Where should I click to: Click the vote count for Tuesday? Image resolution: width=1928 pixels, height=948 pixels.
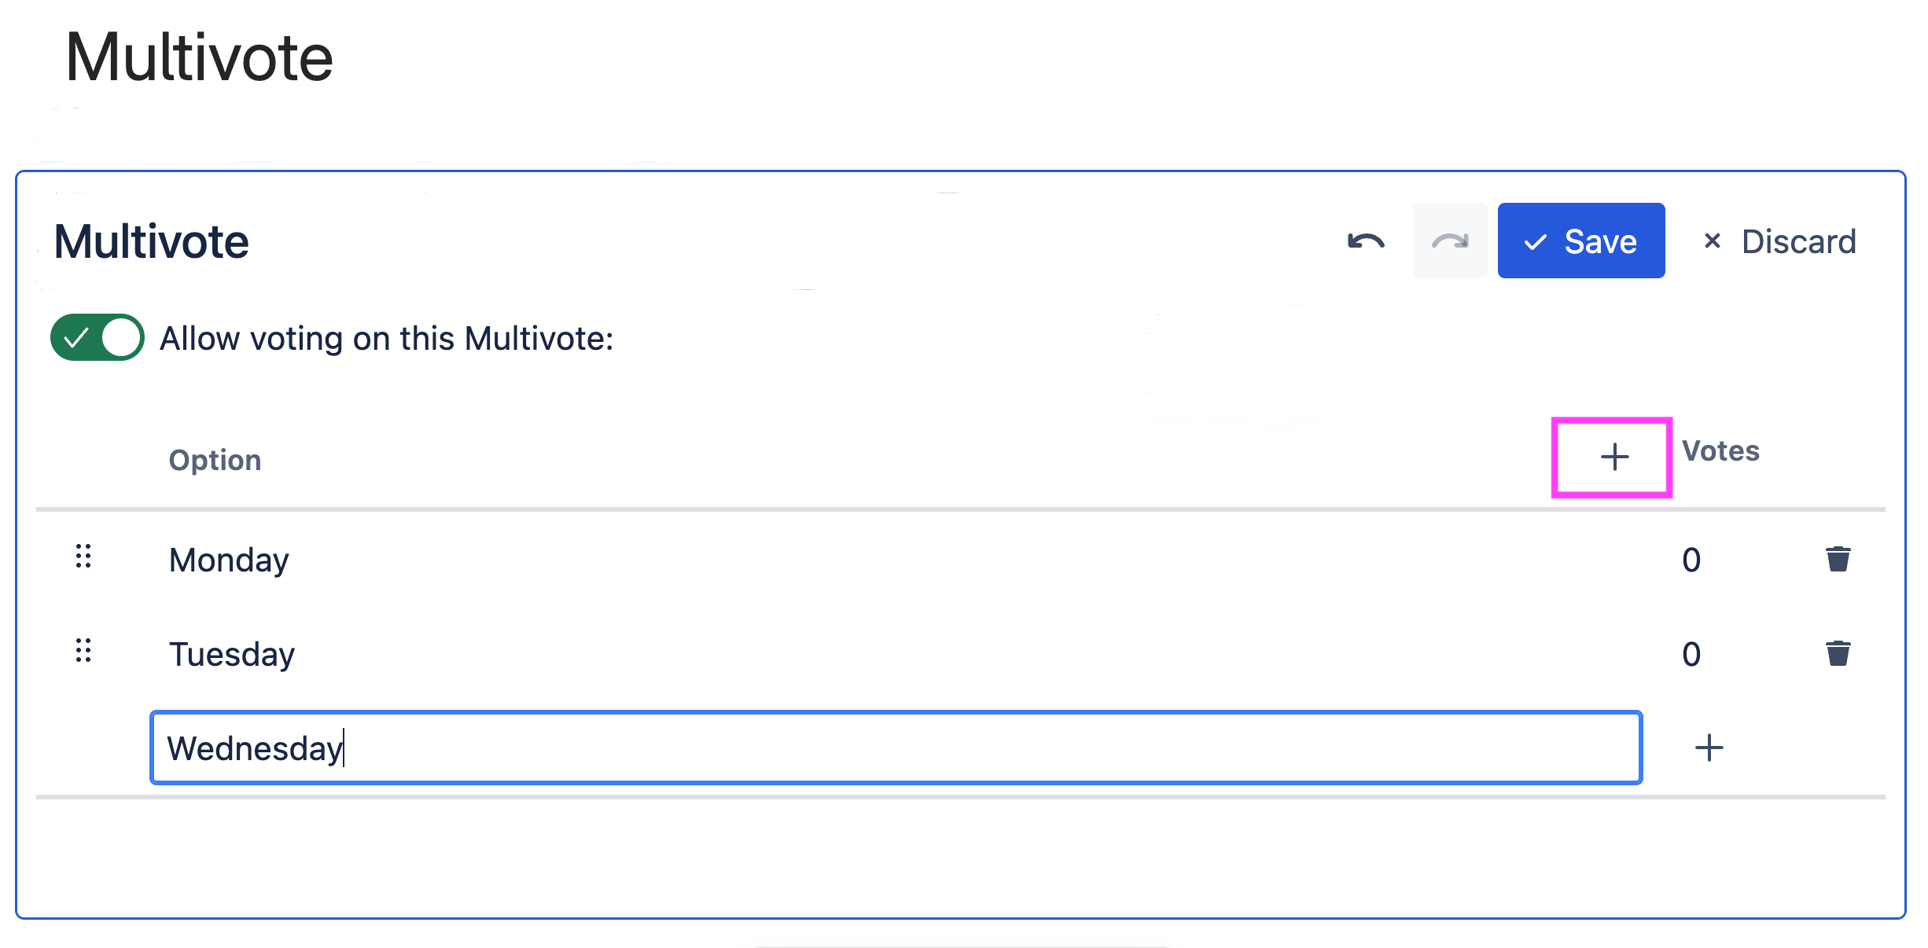coord(1691,654)
